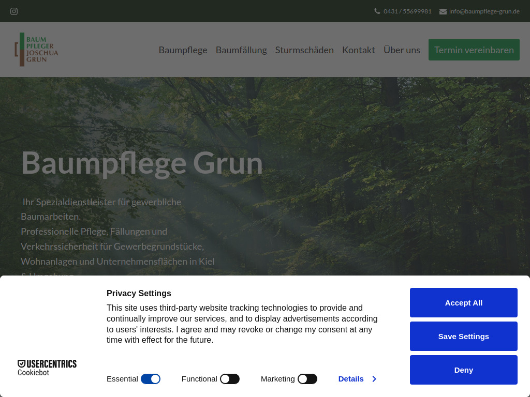Navigate to the Über uns section
530x397 pixels.
tap(402, 50)
